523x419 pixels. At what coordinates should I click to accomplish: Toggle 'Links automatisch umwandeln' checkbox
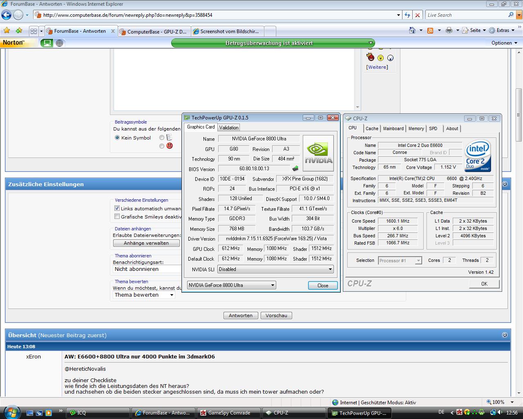click(x=117, y=208)
